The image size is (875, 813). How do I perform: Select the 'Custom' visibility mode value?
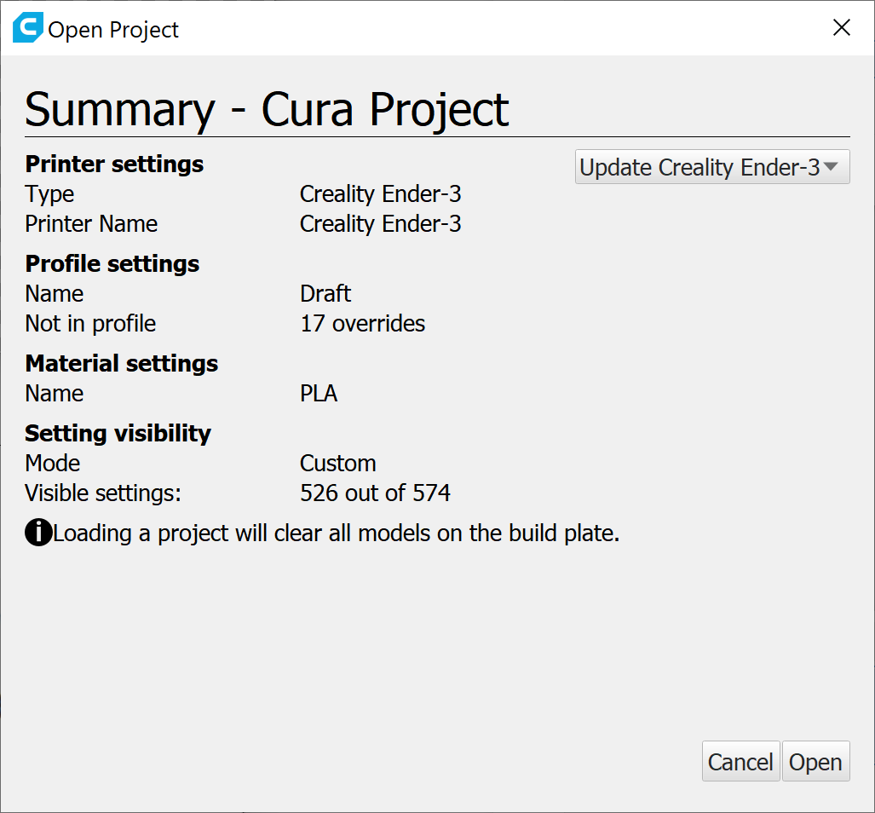[x=337, y=463]
